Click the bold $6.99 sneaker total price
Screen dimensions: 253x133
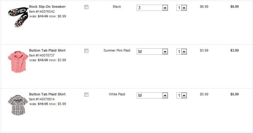(234, 7)
